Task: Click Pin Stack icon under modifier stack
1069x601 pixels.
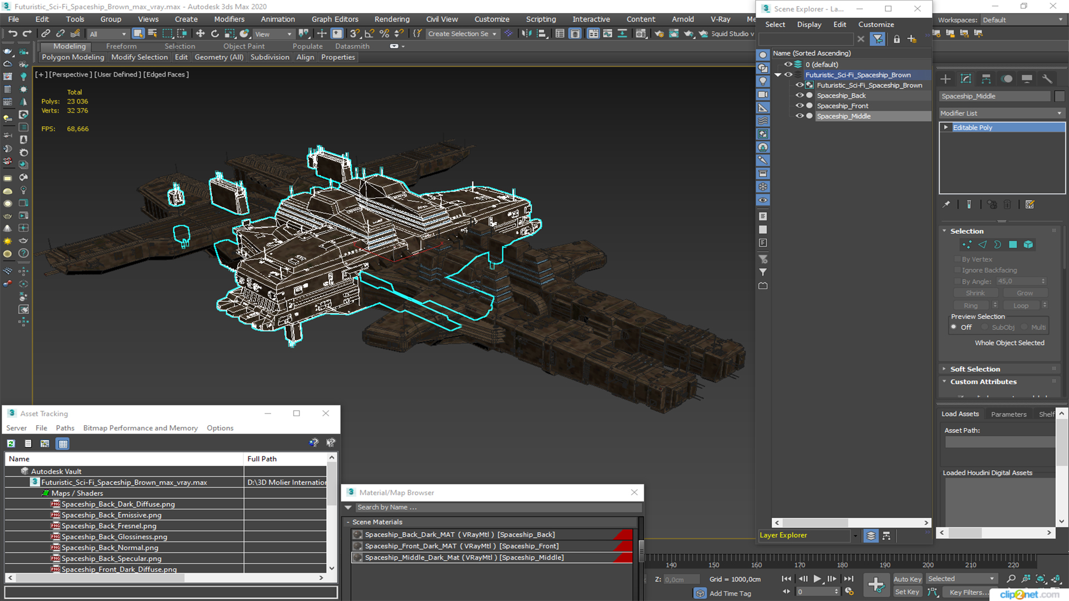Action: coord(946,205)
